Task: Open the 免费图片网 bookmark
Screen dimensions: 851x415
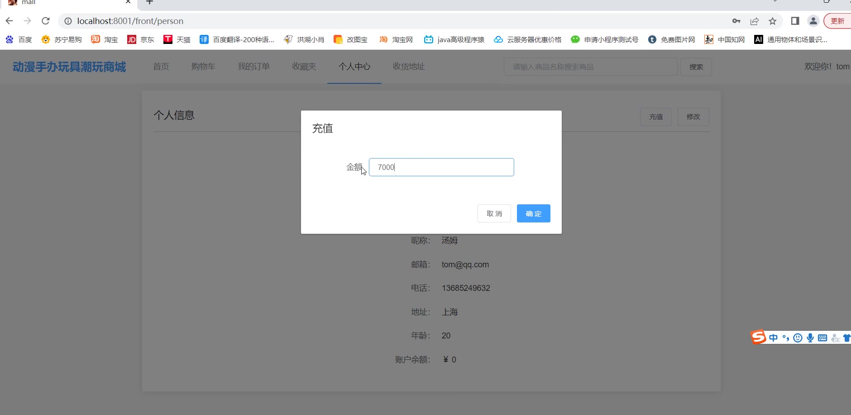Action: tap(672, 40)
